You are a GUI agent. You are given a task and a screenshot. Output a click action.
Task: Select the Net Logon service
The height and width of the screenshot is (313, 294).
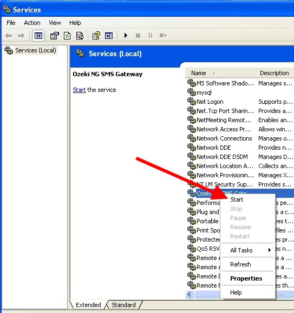[240, 102]
